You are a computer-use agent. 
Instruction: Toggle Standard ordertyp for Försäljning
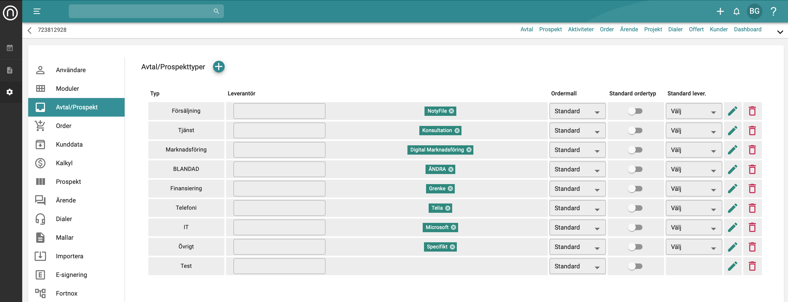coord(635,111)
